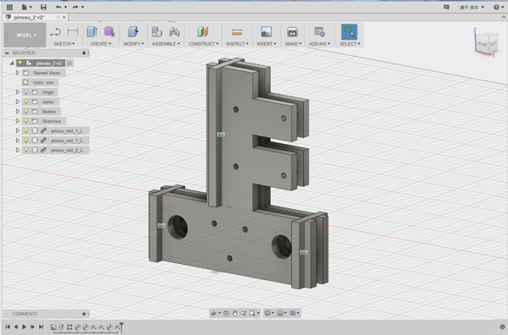
Task: Undo the last action
Action: coord(58,7)
